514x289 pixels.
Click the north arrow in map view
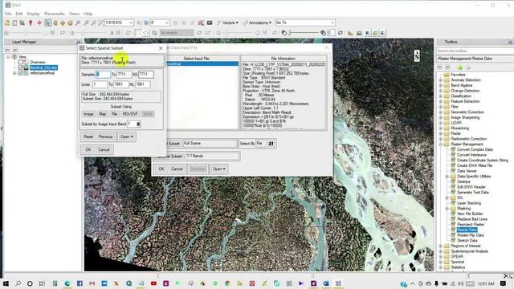[417, 55]
